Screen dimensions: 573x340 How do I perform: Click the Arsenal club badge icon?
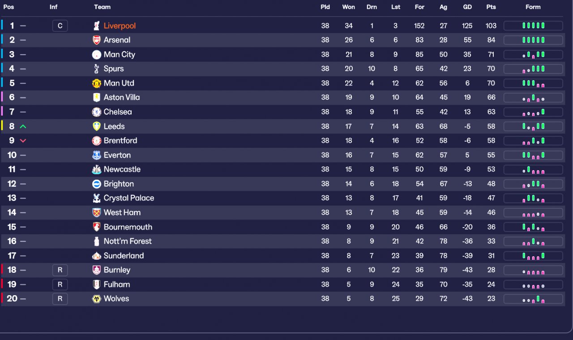click(96, 40)
